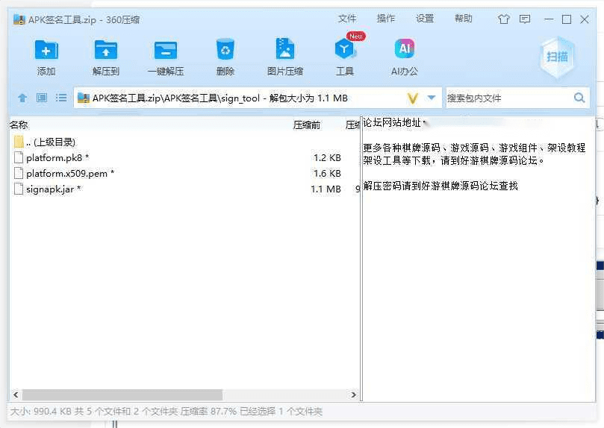Click the 1.2 KB size value
This screenshot has width=604, height=428.
[x=327, y=157]
